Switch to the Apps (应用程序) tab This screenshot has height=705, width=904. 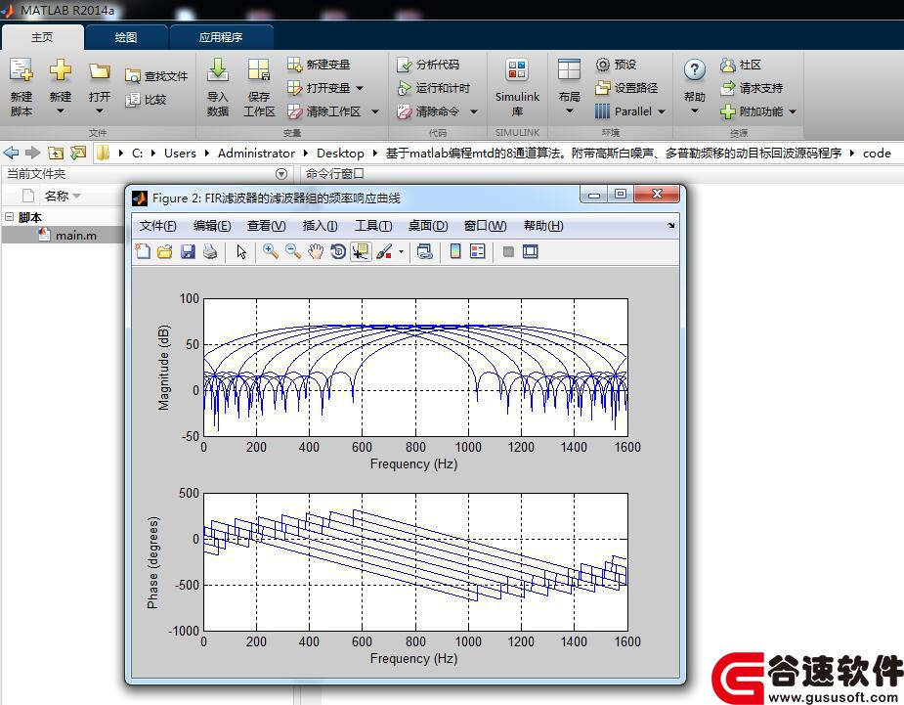[x=220, y=37]
